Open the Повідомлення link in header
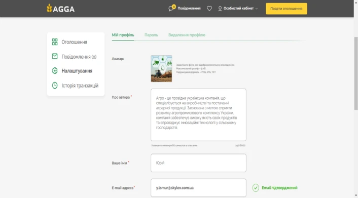358x198 pixels. (189, 9)
